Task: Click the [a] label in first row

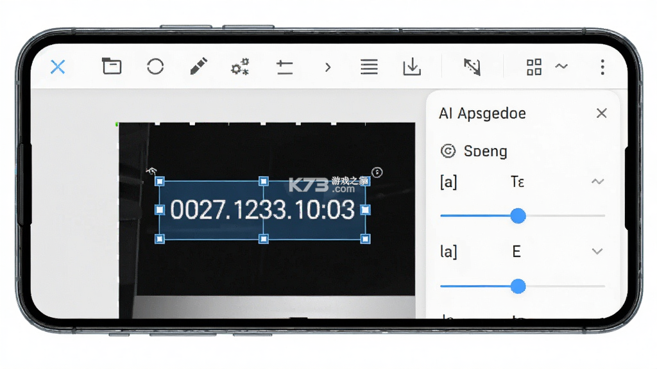Action: [448, 182]
